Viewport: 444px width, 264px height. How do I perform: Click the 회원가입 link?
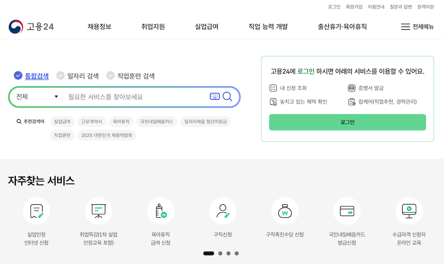click(354, 7)
